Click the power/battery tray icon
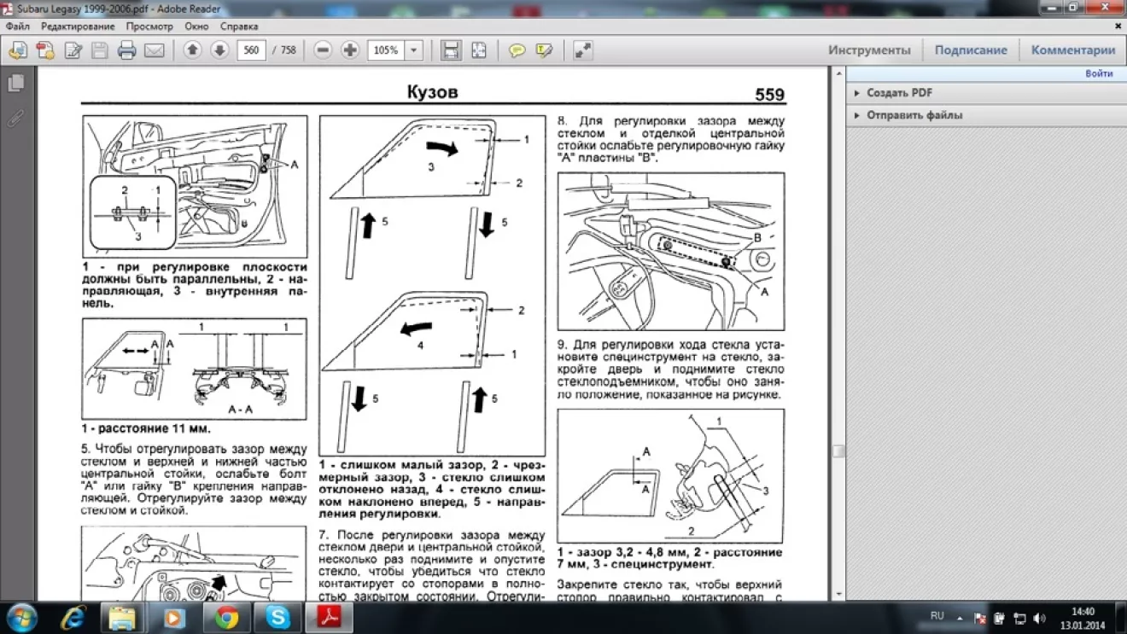 [x=1000, y=618]
